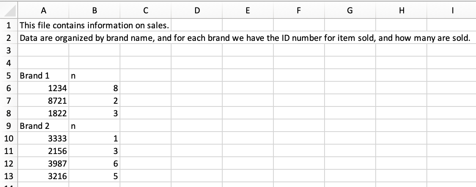
Task: Click the "Brand 2" cell
Action: tap(43, 126)
